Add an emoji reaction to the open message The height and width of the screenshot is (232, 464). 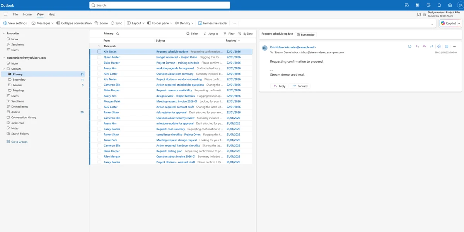pyautogui.click(x=409, y=46)
